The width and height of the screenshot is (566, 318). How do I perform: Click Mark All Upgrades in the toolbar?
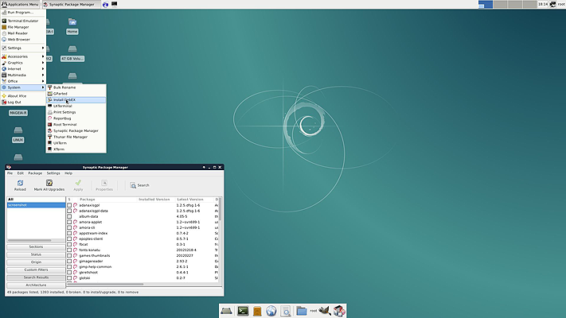point(49,185)
